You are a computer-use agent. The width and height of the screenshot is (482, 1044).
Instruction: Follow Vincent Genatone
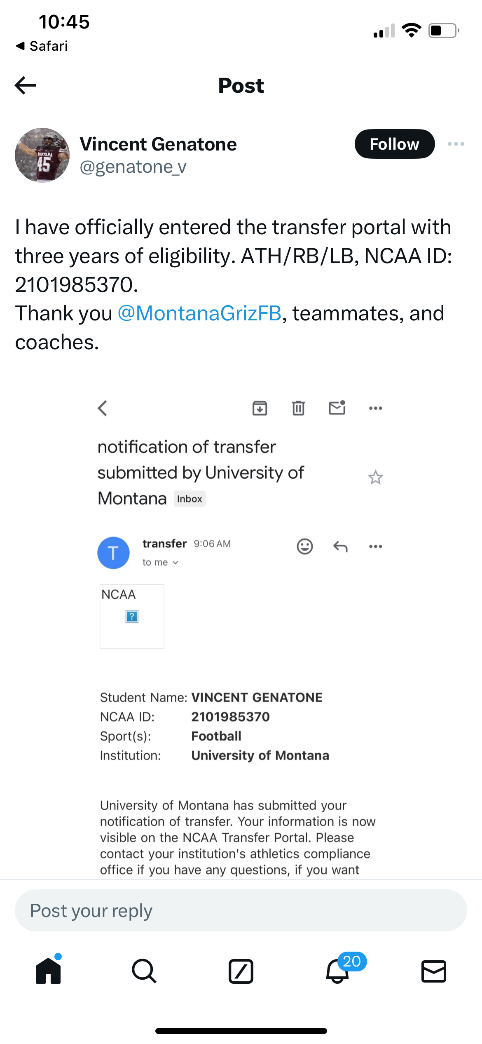point(394,144)
